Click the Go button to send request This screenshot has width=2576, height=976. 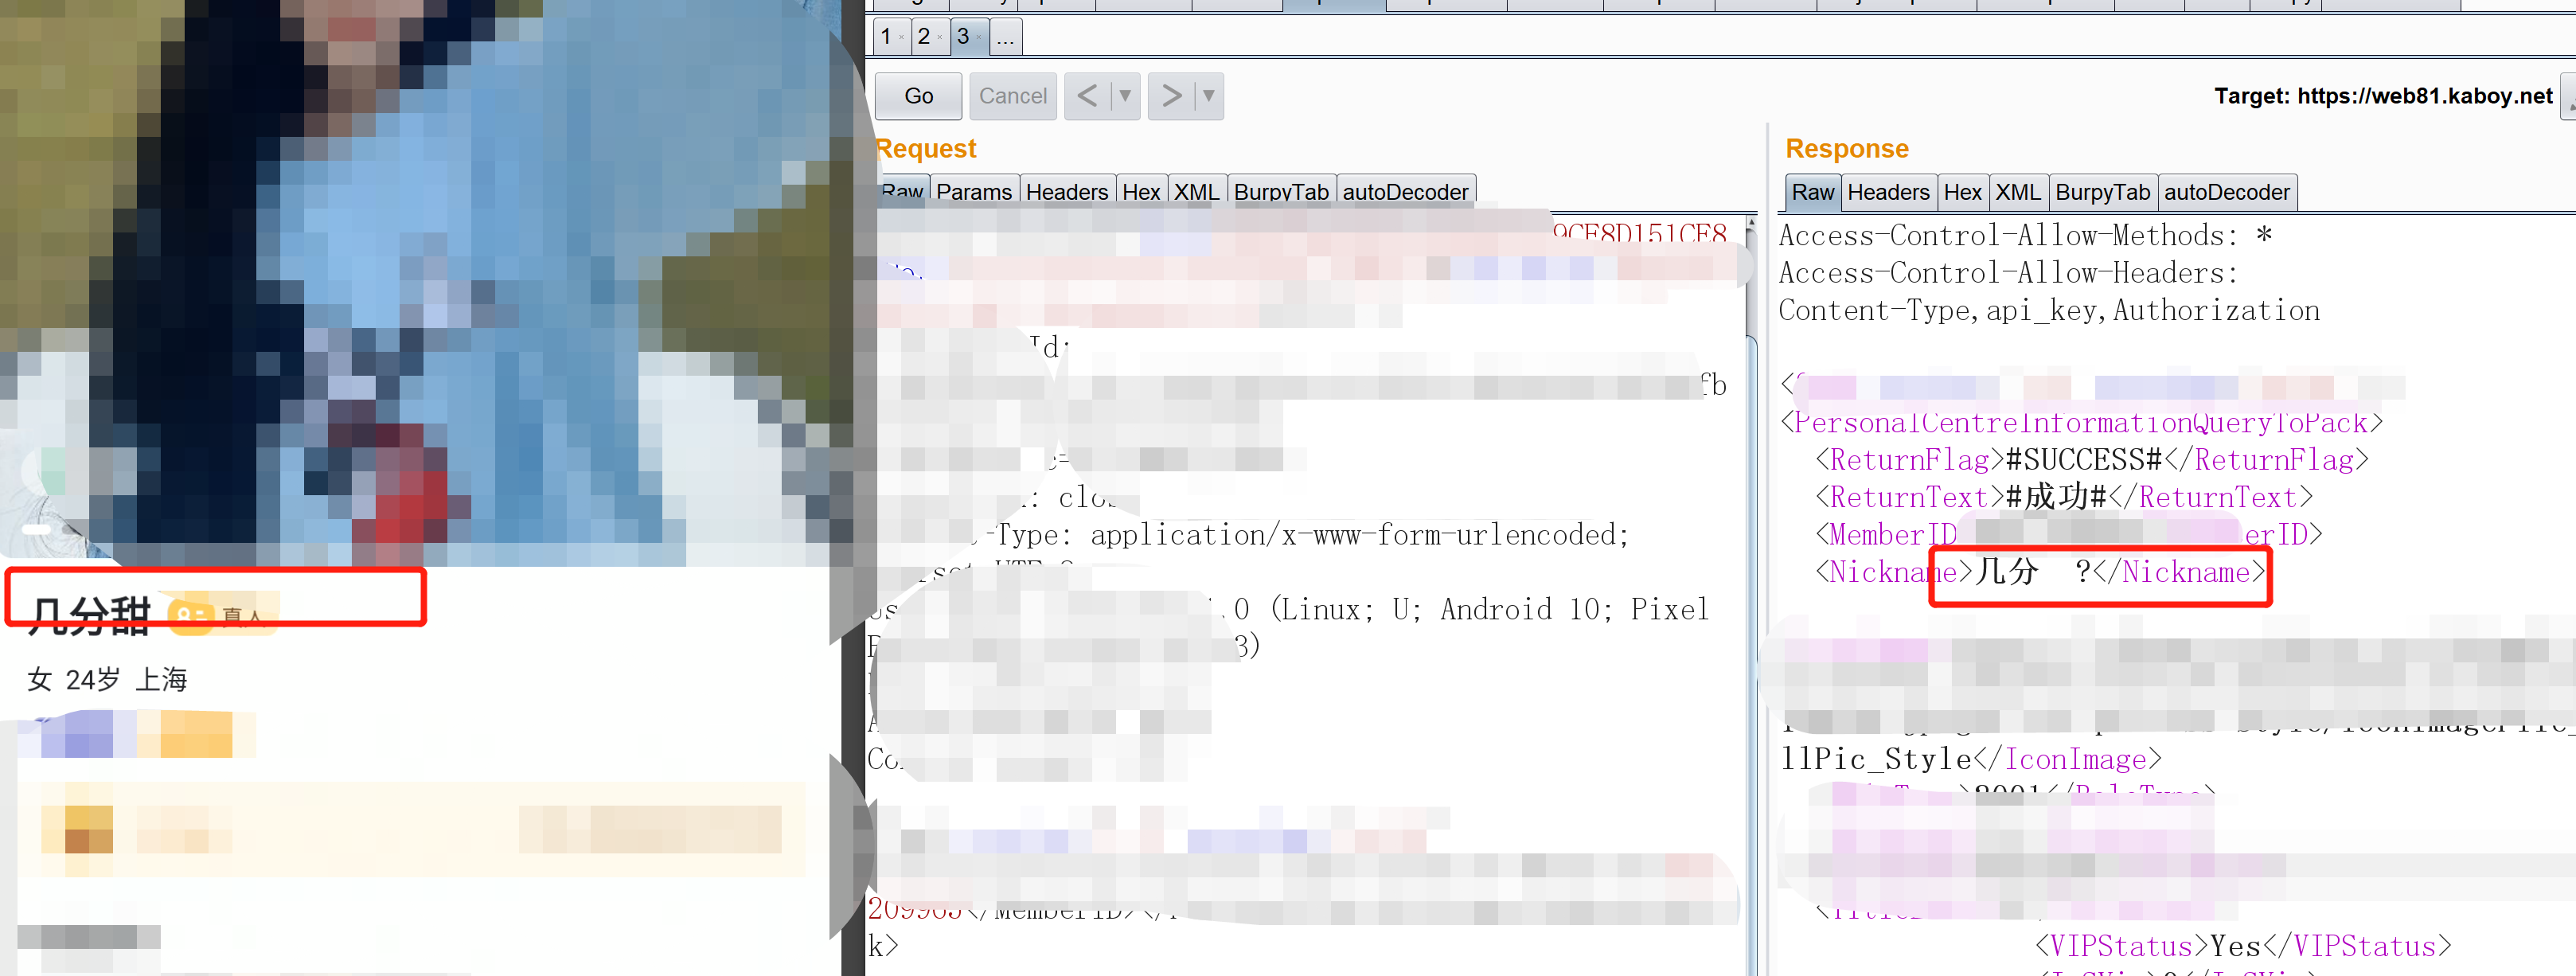[x=919, y=94]
